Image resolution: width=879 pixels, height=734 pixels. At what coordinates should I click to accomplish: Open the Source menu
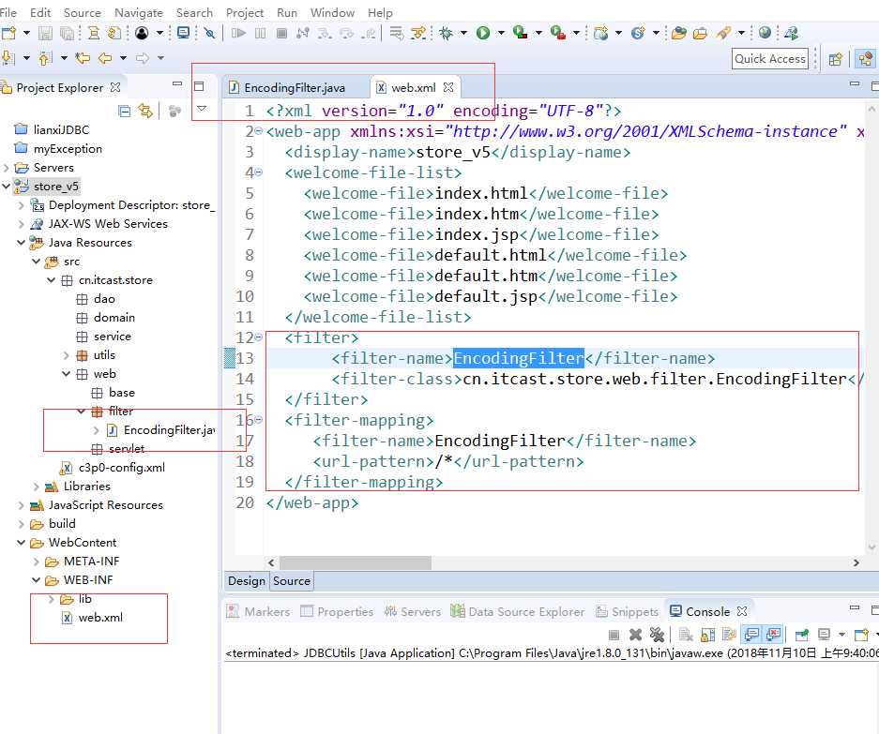coord(83,12)
